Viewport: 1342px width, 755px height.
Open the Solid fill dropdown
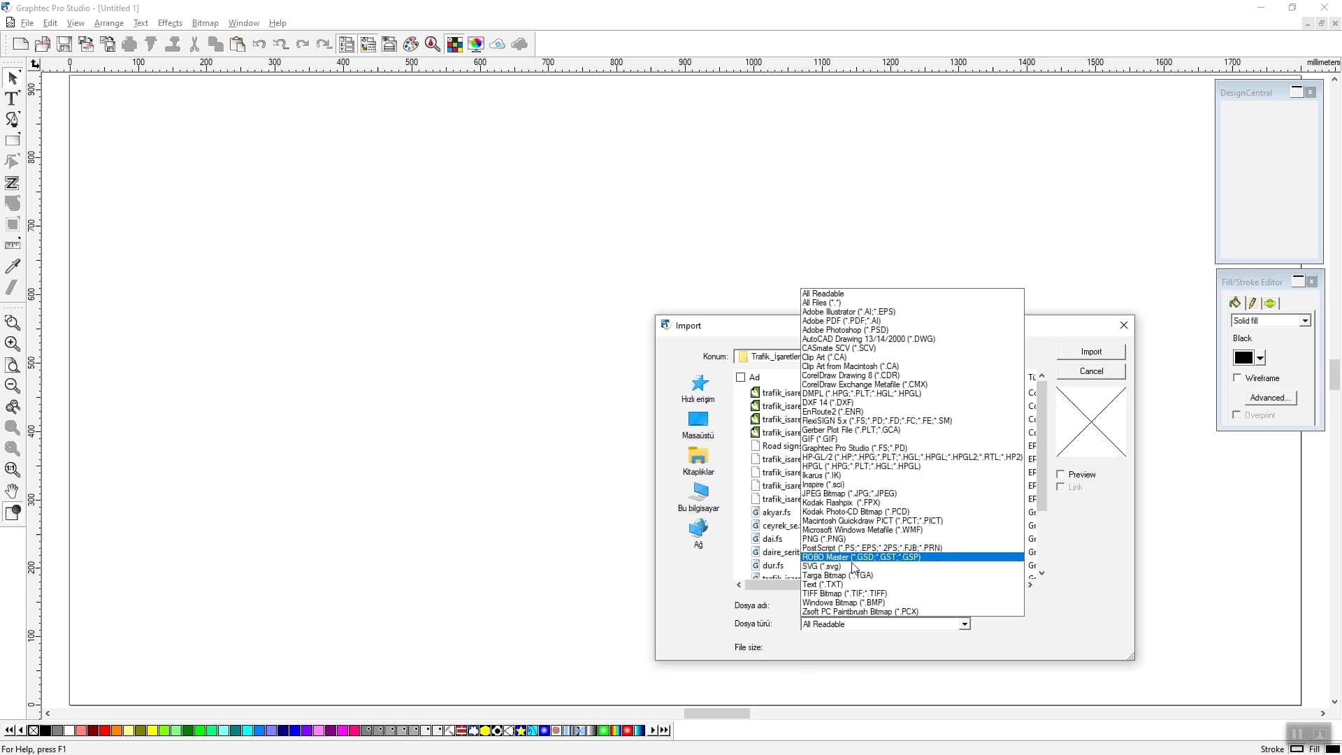coord(1304,321)
